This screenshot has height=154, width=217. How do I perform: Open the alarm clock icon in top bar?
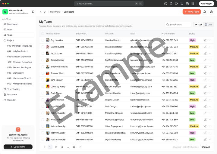tap(182, 4)
